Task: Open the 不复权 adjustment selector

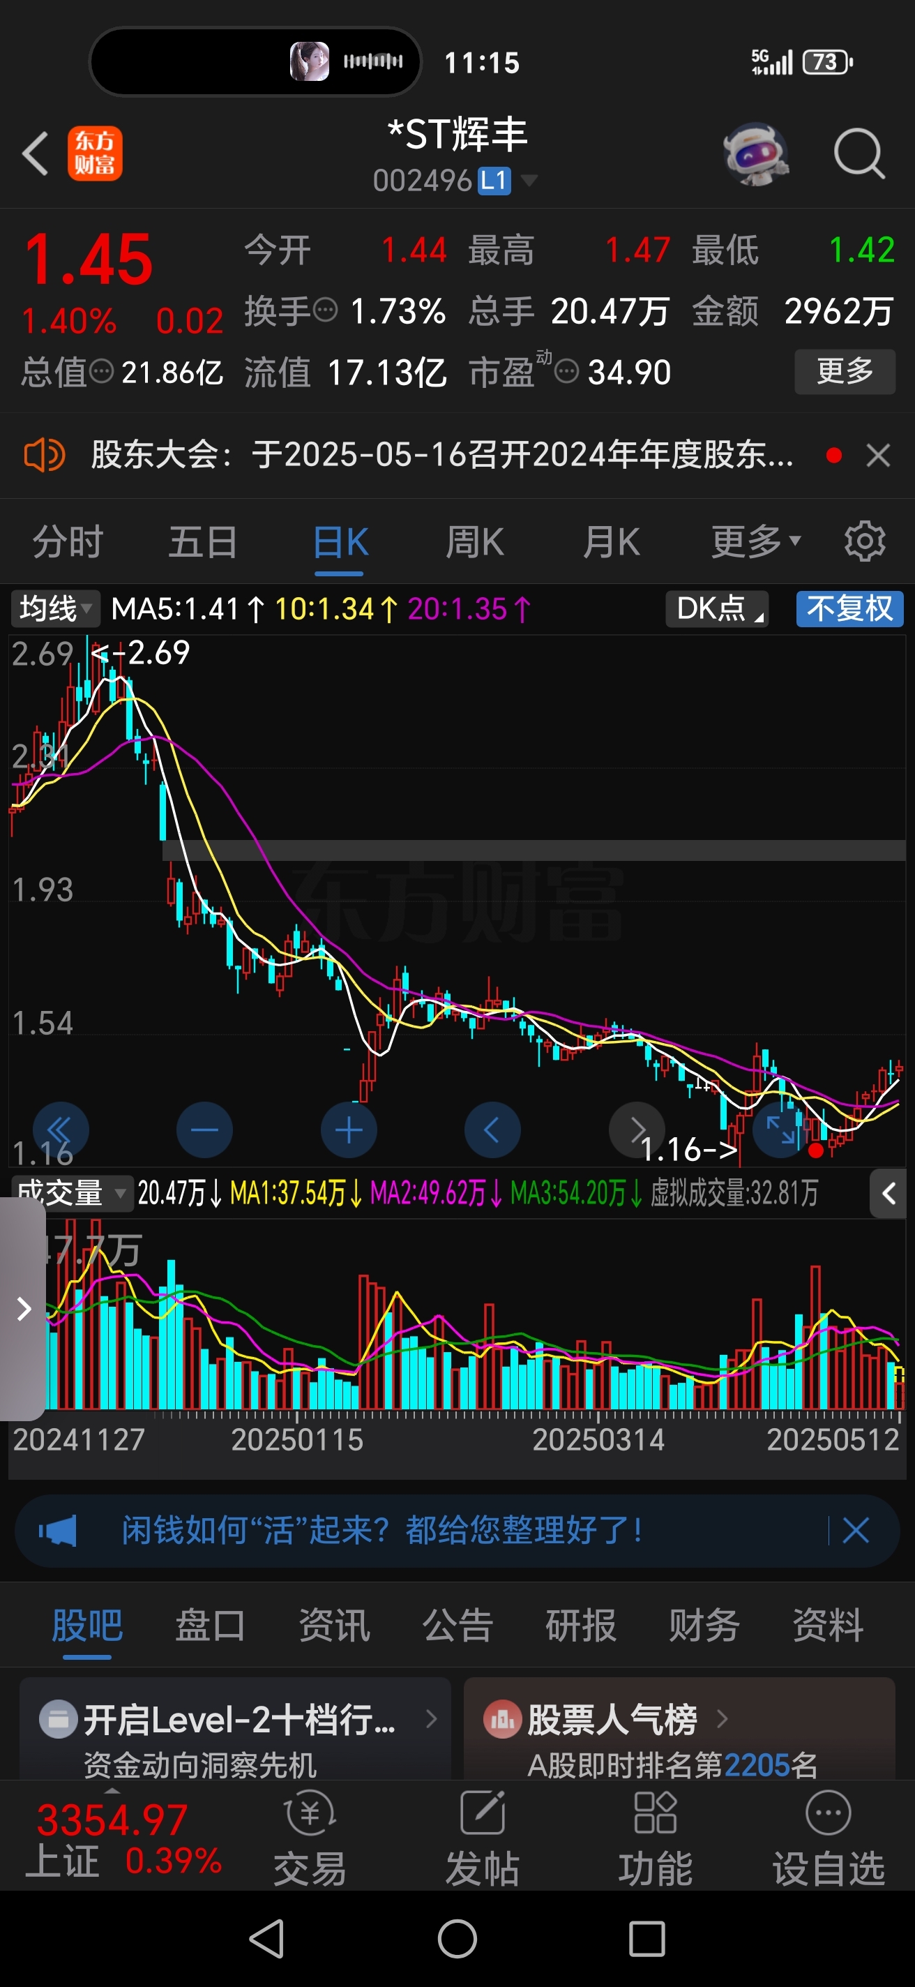Action: pos(849,608)
